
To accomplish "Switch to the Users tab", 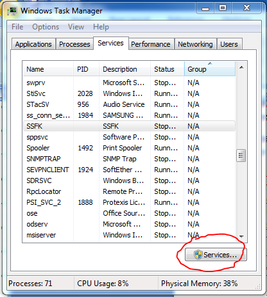I will click(229, 44).
